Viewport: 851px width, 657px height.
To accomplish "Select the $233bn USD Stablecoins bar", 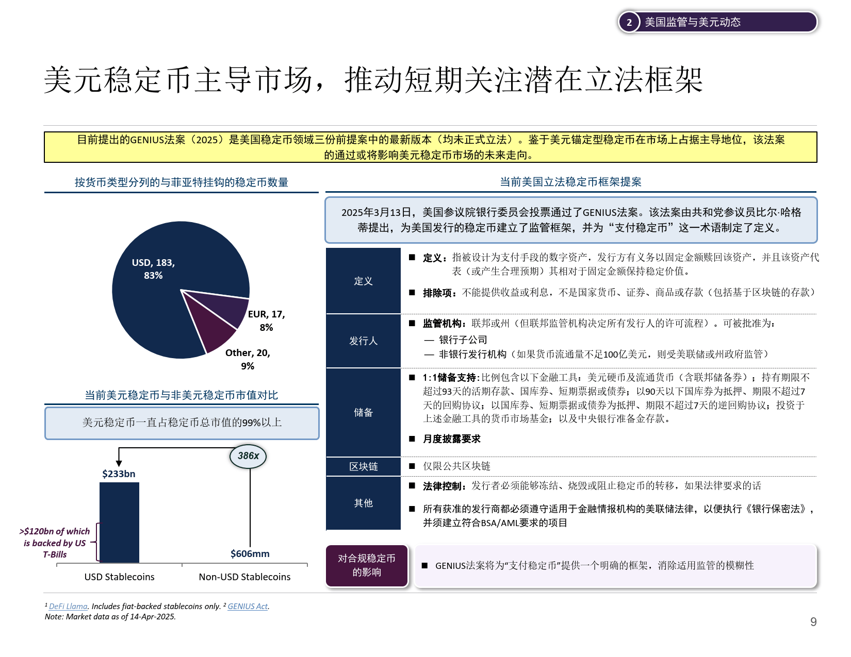I will tap(119, 520).
